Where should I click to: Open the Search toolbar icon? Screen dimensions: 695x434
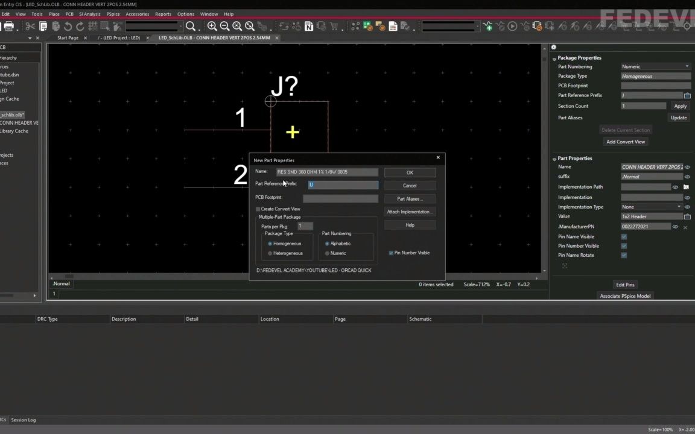(x=191, y=27)
